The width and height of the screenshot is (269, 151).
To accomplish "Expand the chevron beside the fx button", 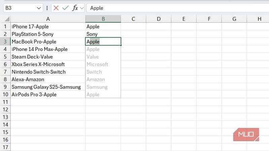I will pos(82,8).
